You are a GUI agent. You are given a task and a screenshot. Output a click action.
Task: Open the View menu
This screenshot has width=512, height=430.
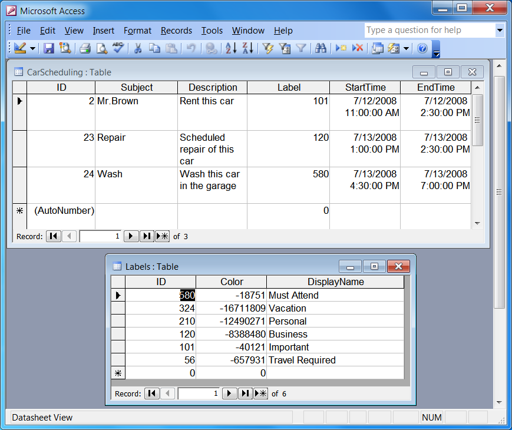(x=74, y=31)
